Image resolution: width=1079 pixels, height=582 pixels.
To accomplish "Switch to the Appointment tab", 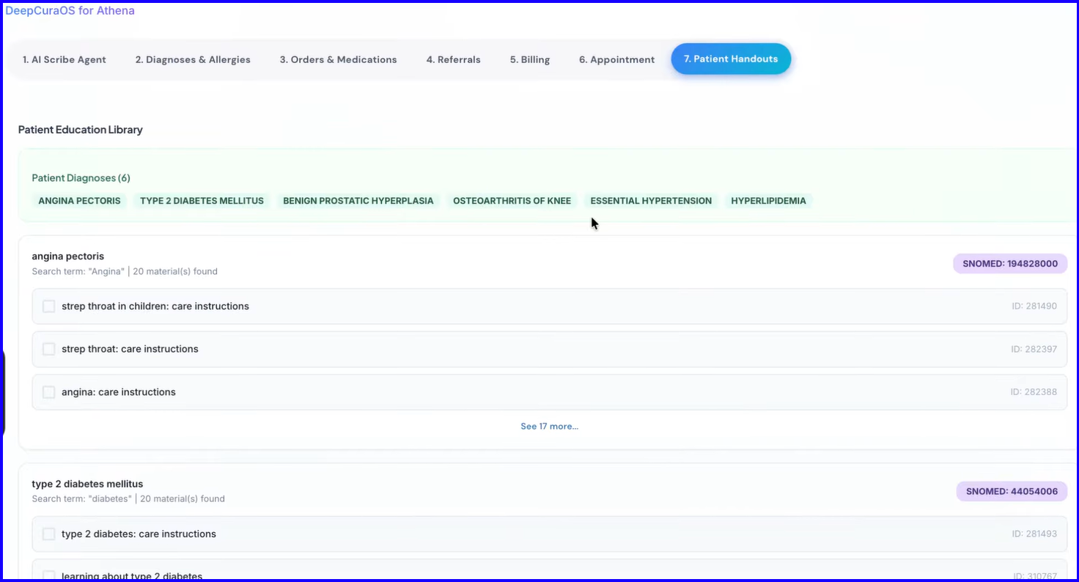I will click(x=616, y=59).
